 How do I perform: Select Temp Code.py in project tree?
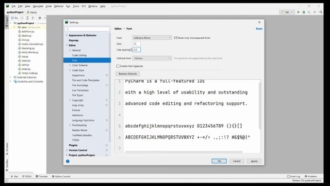click(29, 73)
